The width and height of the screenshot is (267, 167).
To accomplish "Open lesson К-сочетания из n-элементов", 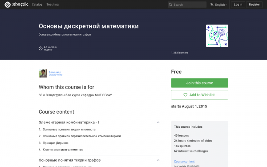I will [x=63, y=150].
